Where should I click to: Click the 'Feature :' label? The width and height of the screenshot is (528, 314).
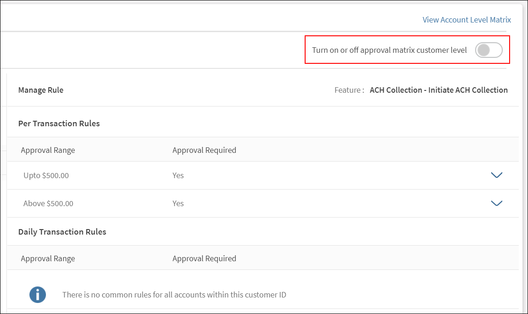click(x=349, y=90)
